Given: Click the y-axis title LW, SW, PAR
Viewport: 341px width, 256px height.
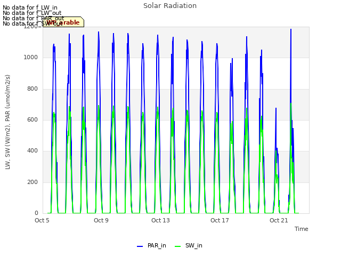Looking at the screenshot, I should pyautogui.click(x=7, y=122).
